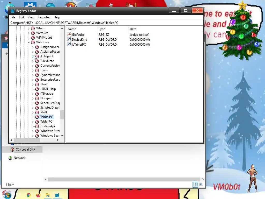This screenshot has width=265, height=199.
Task: Switch File Explorer to large icons view
Action: 201,184
